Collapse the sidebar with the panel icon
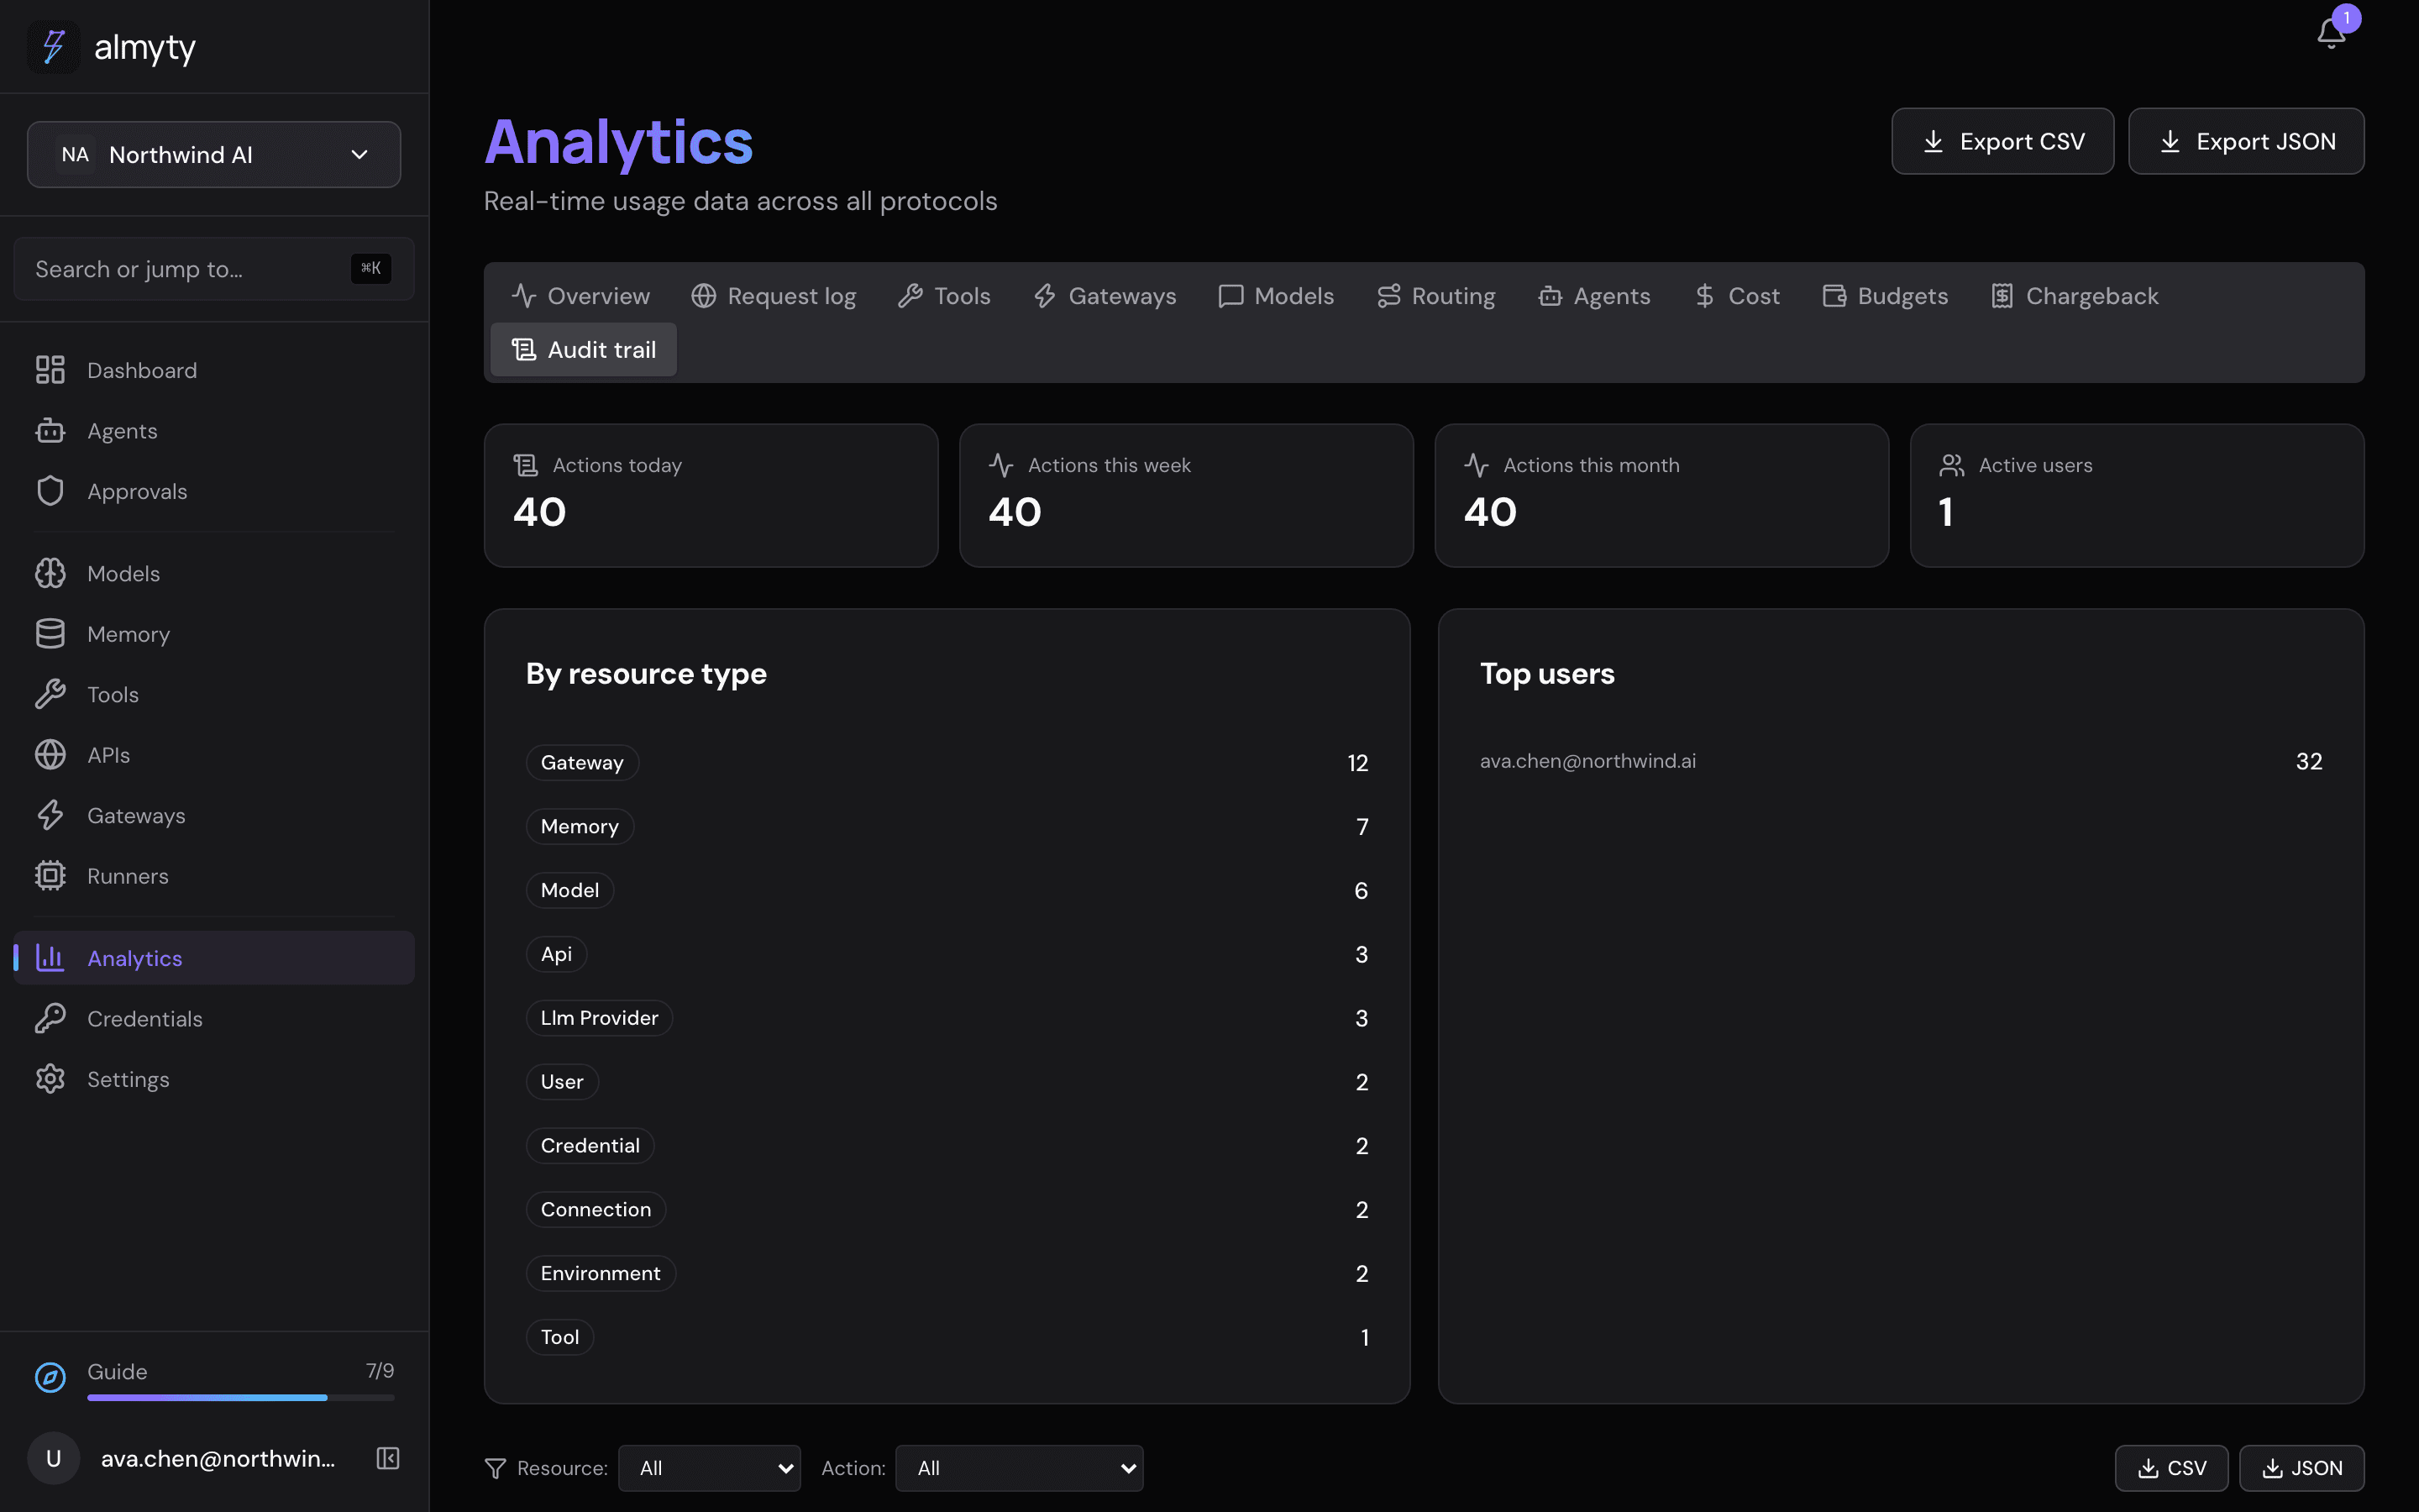 (388, 1458)
